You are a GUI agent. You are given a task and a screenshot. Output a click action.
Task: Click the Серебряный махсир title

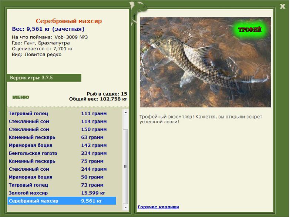click(x=69, y=21)
